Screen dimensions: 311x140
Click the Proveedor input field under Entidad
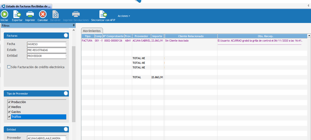coord(46,138)
